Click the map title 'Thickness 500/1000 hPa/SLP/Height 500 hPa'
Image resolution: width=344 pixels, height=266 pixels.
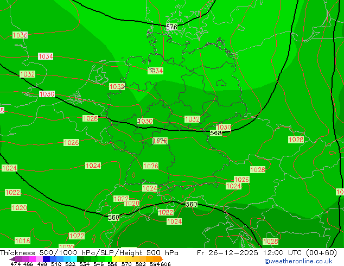click(89, 253)
